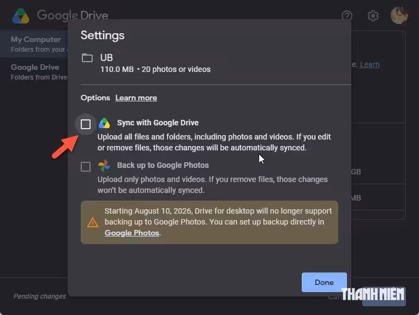Image resolution: width=419 pixels, height=315 pixels.
Task: Enable the Sync with Google Drive checkbox
Action: pyautogui.click(x=86, y=124)
